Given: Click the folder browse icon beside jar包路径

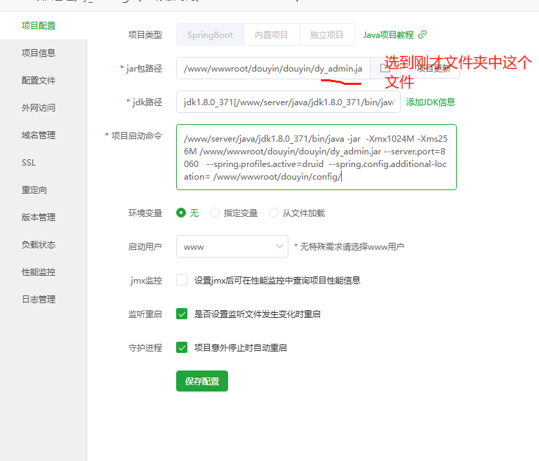Looking at the screenshot, I should [385, 69].
